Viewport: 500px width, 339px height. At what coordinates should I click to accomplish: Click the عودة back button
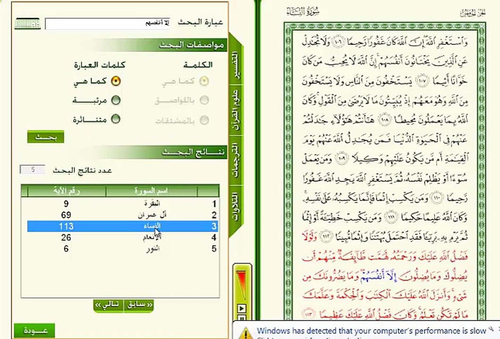click(34, 331)
